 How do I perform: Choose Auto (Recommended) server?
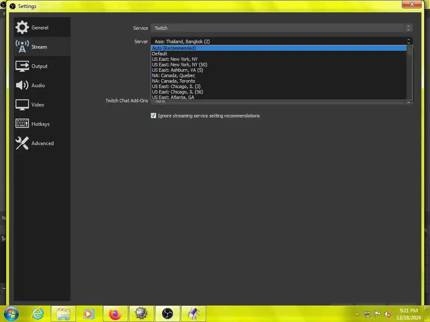coord(279,48)
